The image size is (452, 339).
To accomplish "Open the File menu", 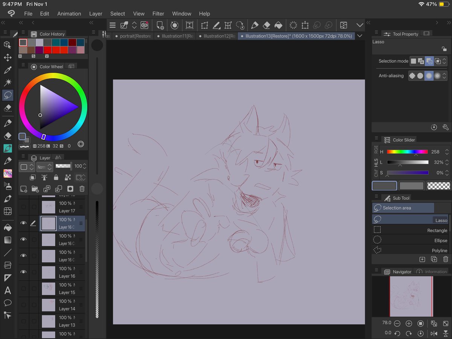I will coord(28,14).
